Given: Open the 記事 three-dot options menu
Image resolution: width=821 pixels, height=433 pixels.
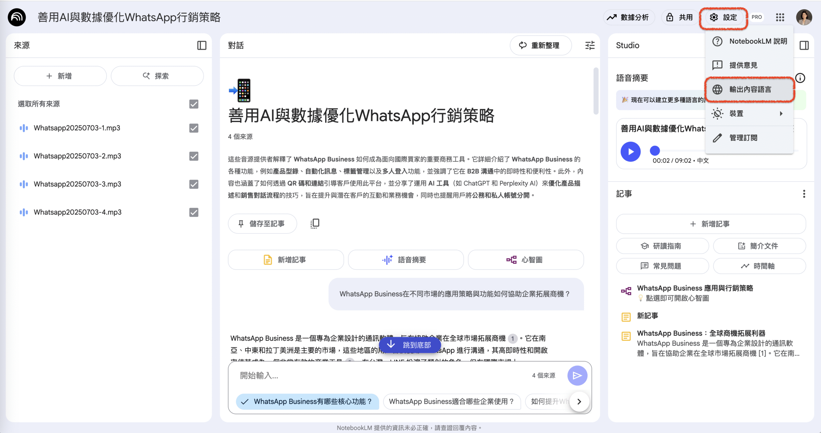Looking at the screenshot, I should 804,194.
